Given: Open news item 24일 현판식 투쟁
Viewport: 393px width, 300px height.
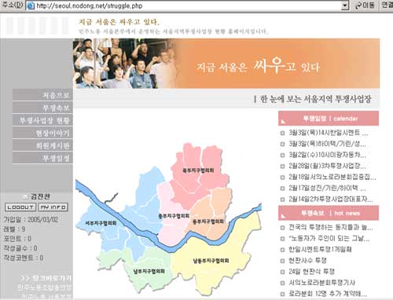Looking at the screenshot, I should pos(311,271).
